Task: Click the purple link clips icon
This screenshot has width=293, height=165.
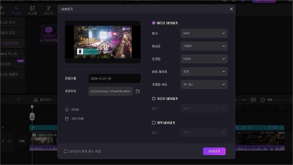Action: click(x=243, y=100)
